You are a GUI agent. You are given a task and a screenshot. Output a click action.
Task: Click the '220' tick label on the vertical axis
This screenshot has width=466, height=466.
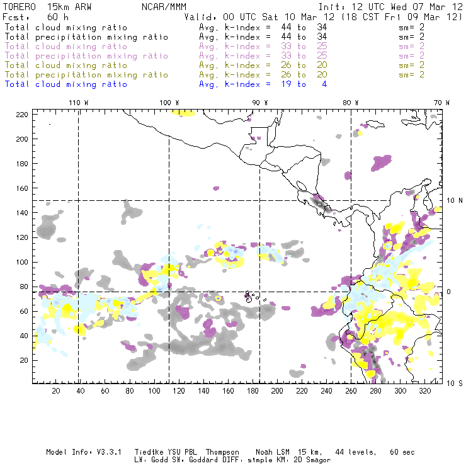(22, 115)
